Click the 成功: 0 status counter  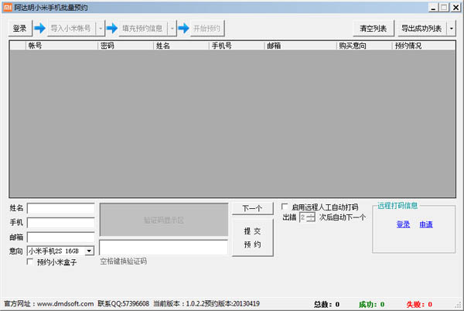tap(372, 304)
